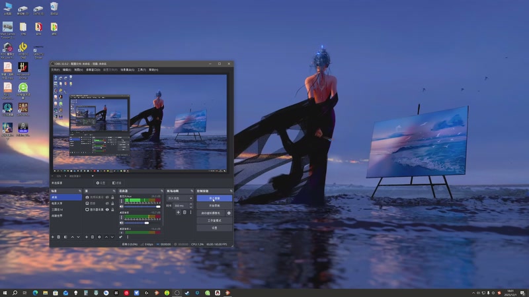The height and width of the screenshot is (297, 529).
Task: Open source properties gear in Sources panel toolbar
Action: 99,237
